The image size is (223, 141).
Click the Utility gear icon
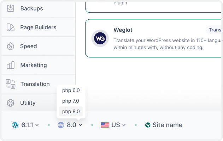[x=11, y=103]
